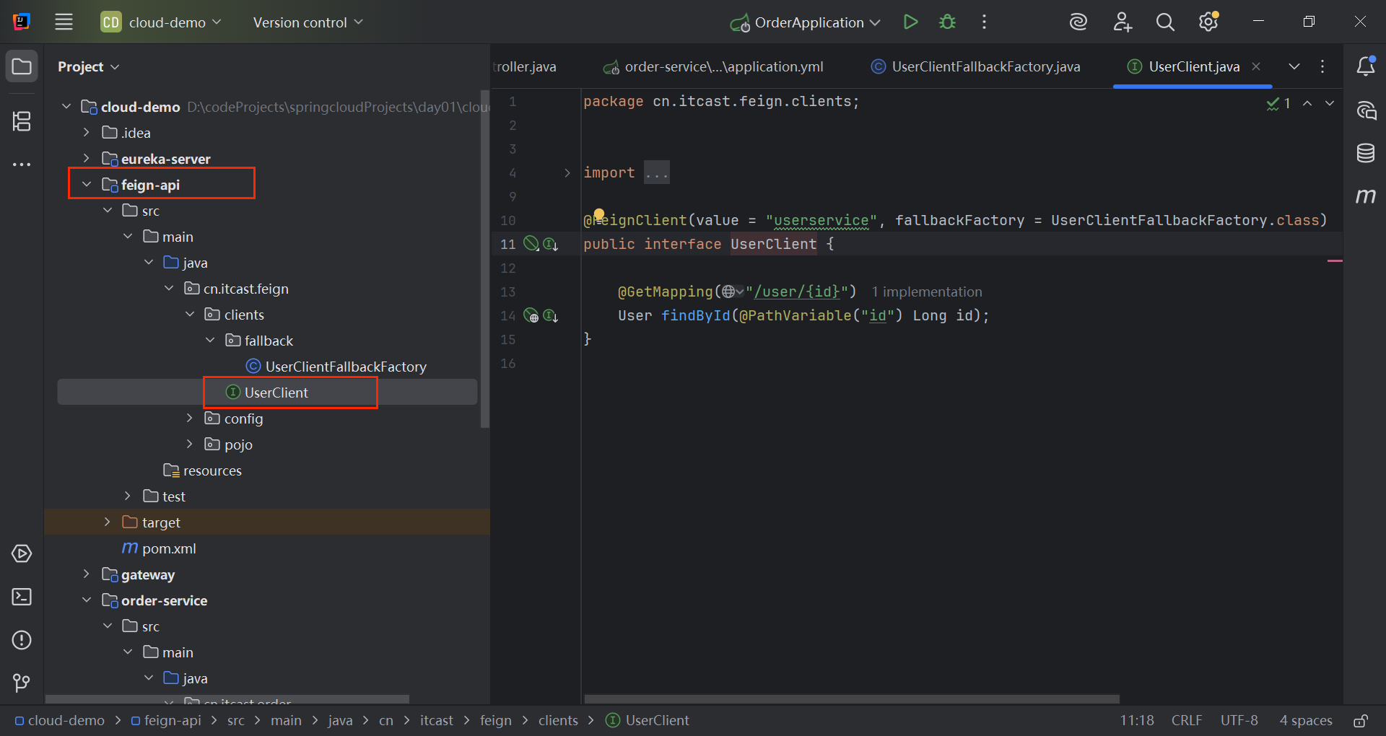Image resolution: width=1386 pixels, height=736 pixels.
Task: Switch to order-service application.yml tab
Action: pyautogui.click(x=713, y=66)
